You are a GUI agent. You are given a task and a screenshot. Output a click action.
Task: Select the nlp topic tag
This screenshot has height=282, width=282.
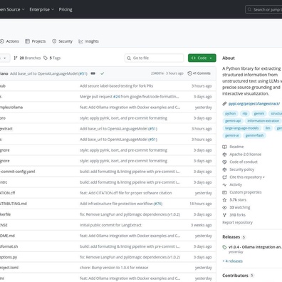245,113
